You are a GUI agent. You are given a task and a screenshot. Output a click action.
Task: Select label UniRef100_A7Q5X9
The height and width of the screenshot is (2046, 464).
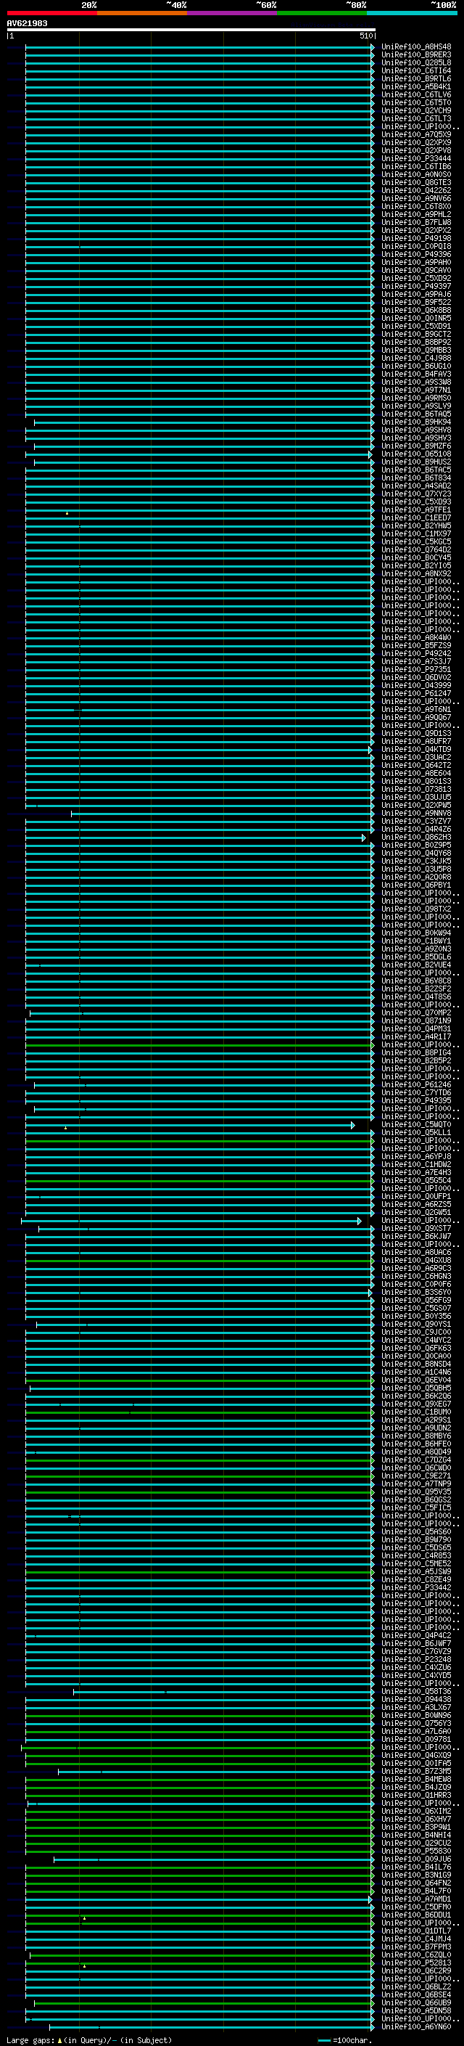tap(416, 134)
